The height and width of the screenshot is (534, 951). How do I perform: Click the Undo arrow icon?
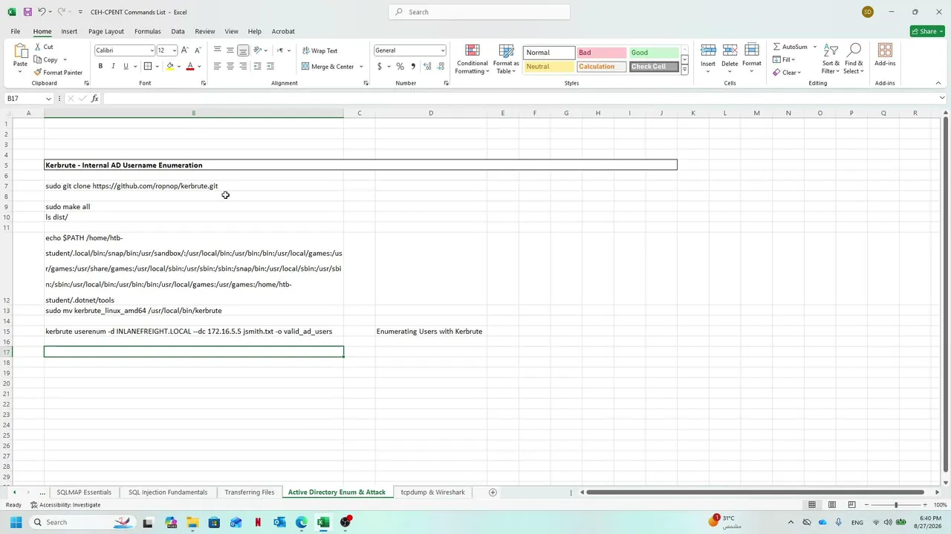click(42, 12)
